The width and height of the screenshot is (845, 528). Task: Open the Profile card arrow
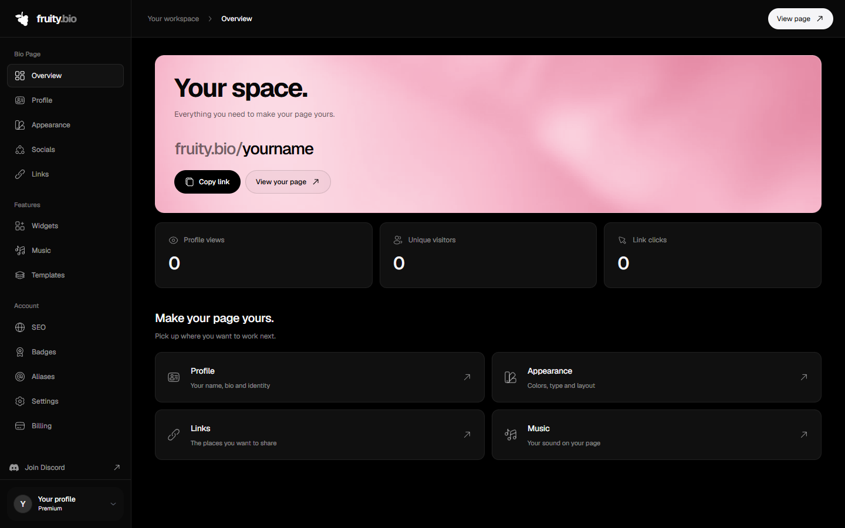coord(467,377)
